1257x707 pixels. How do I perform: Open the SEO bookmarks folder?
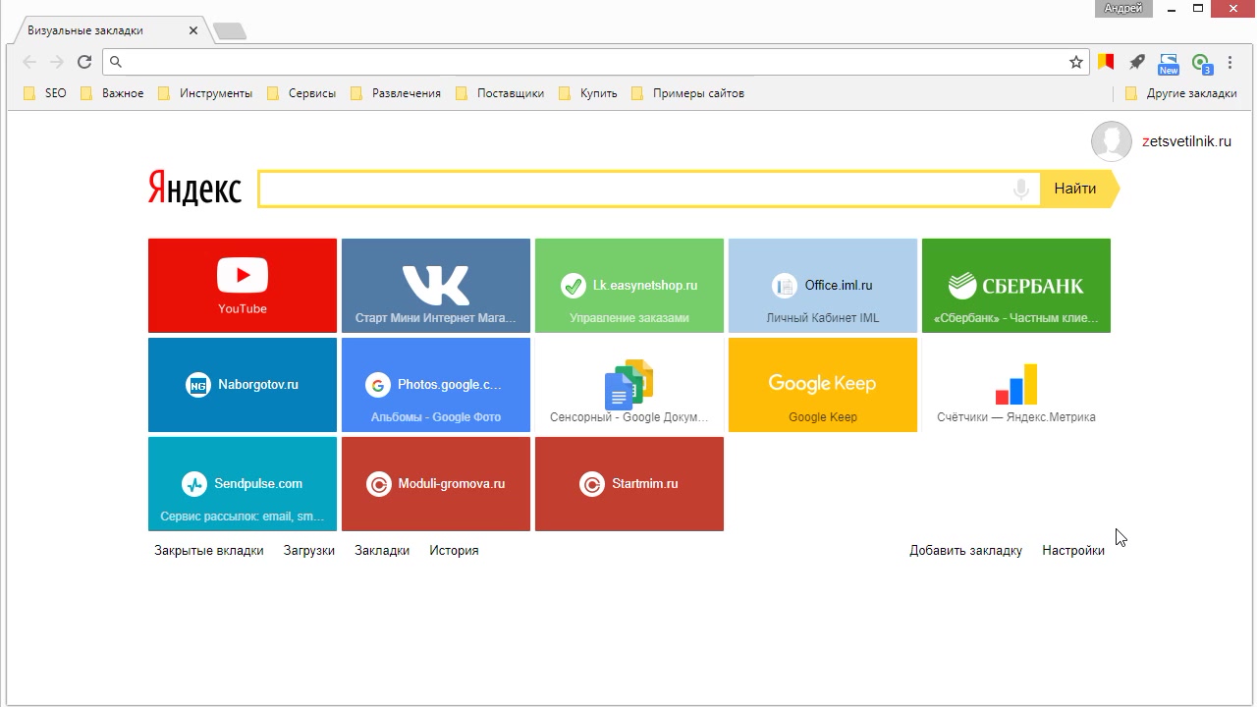click(45, 93)
